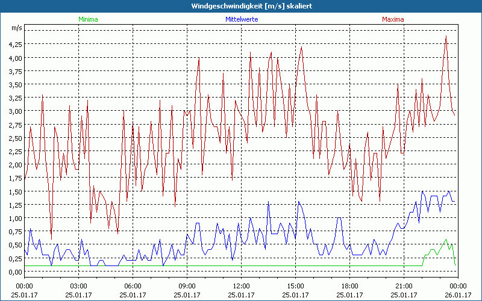Select the 09:00 time axis label
482x301 pixels.
tap(187, 286)
